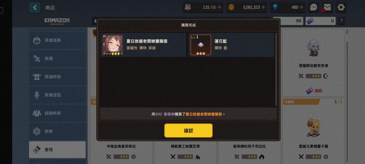This screenshot has width=365, height=164.
Task: Open the mailbox envelope icon
Action: 327,7
